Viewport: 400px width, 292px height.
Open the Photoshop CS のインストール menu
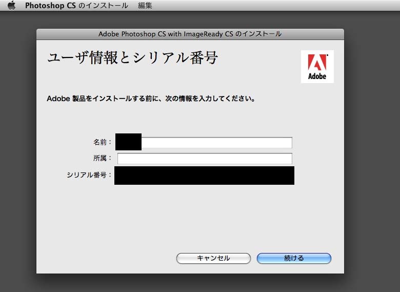(76, 5)
